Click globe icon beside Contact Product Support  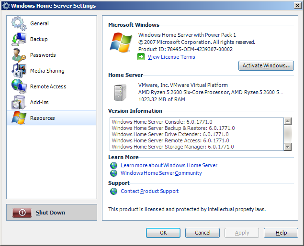coord(113,191)
